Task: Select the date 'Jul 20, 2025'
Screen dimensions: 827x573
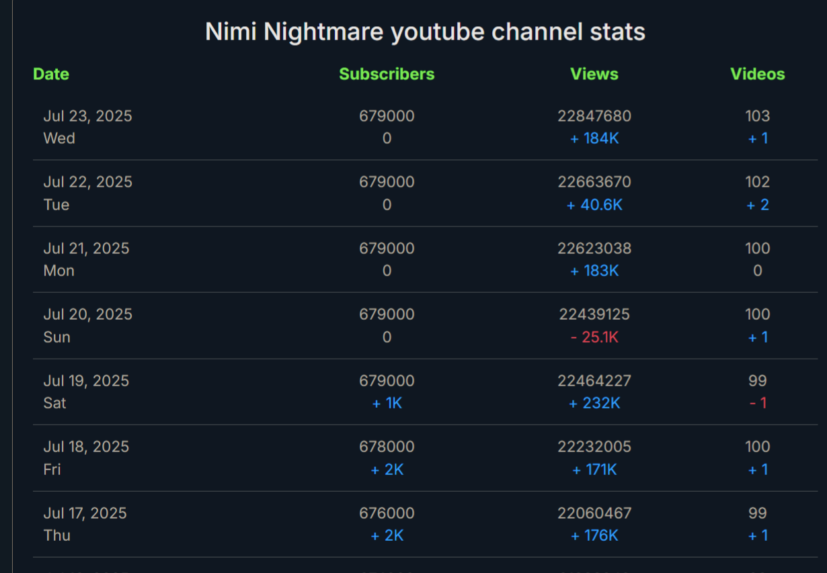Action: (x=88, y=314)
